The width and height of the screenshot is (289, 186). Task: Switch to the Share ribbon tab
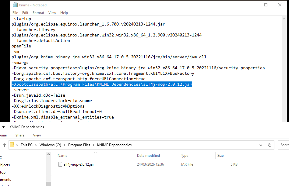pyautogui.click(x=20, y=135)
